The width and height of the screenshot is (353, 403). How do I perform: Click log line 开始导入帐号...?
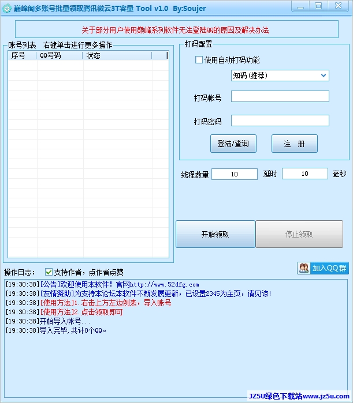48,321
